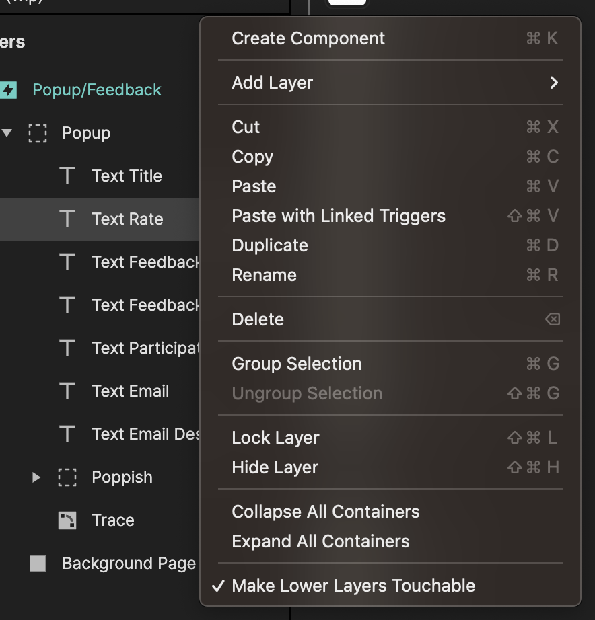Click the text icon beside Text Email Des
This screenshot has height=620, width=595.
(x=67, y=434)
